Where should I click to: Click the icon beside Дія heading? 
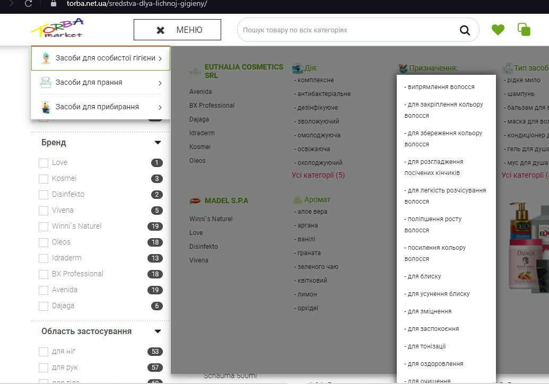pos(298,68)
